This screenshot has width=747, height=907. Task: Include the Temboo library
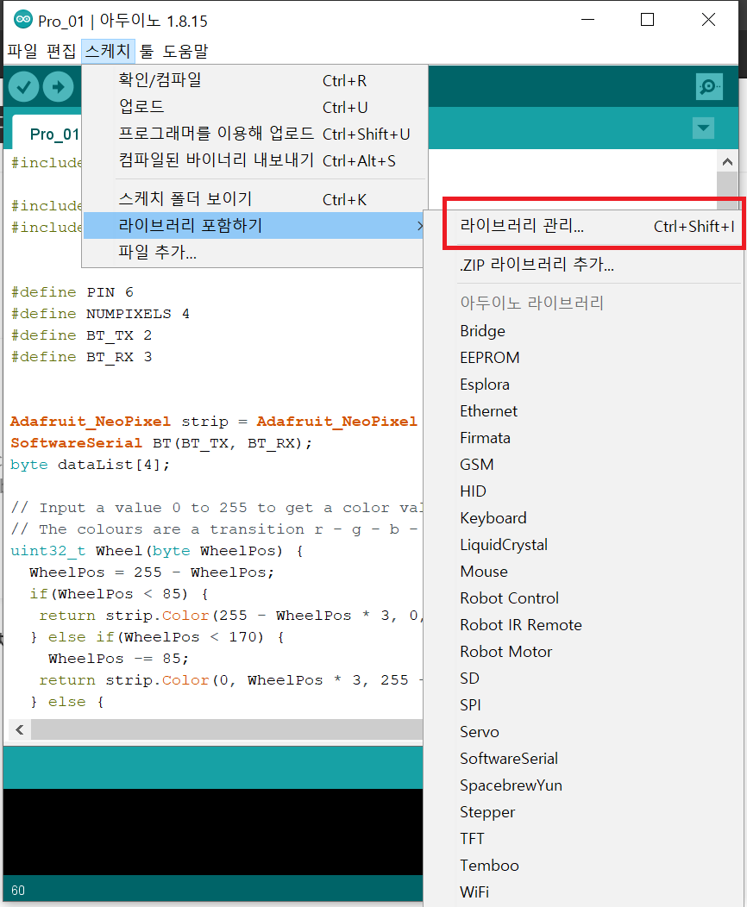585,866
